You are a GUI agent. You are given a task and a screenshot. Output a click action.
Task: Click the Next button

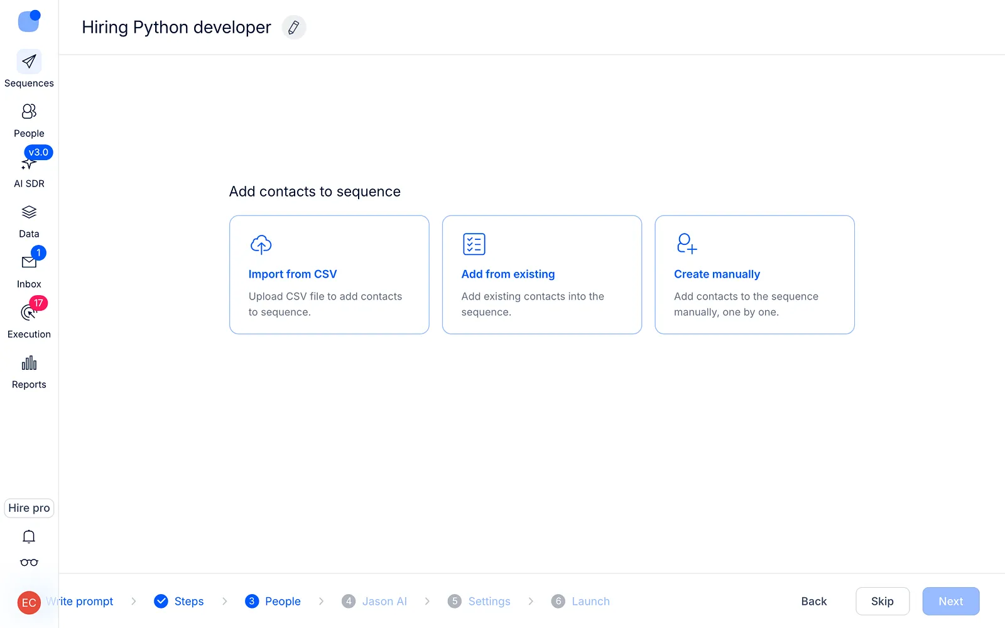(x=951, y=601)
